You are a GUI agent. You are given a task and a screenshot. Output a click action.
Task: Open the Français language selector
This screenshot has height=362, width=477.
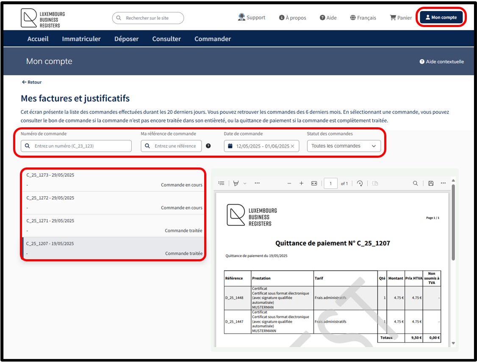coord(363,18)
